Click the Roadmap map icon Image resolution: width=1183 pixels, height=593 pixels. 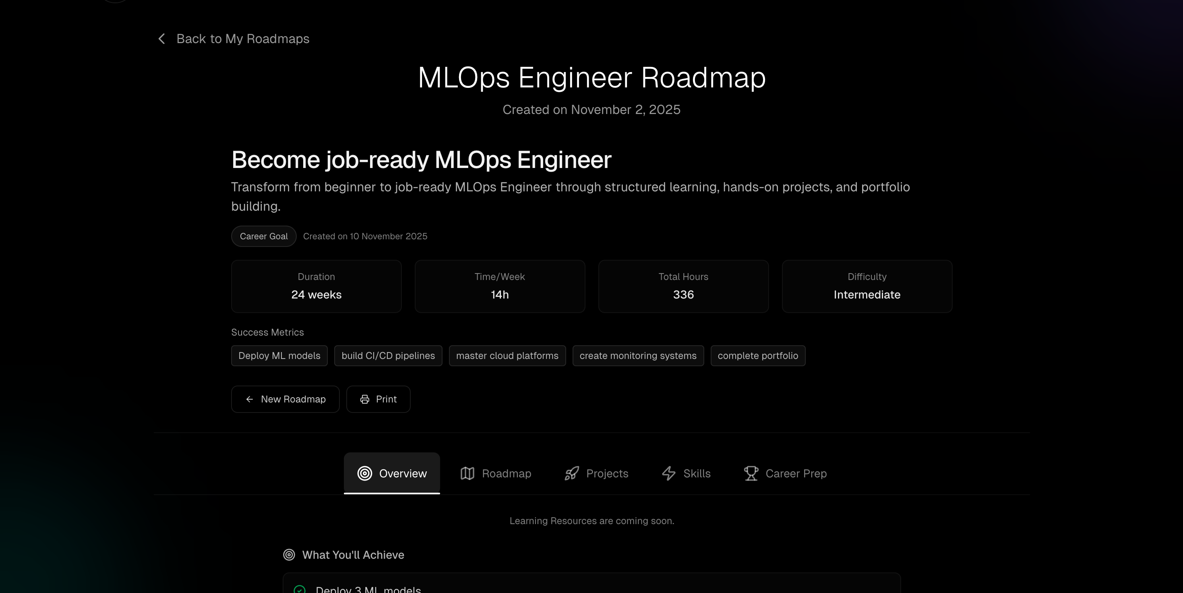point(467,474)
